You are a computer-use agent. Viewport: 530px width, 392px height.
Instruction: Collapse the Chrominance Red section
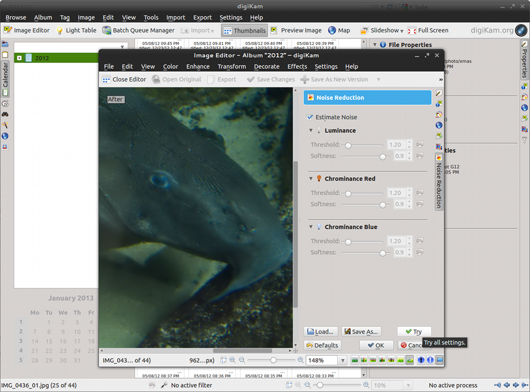tap(311, 179)
